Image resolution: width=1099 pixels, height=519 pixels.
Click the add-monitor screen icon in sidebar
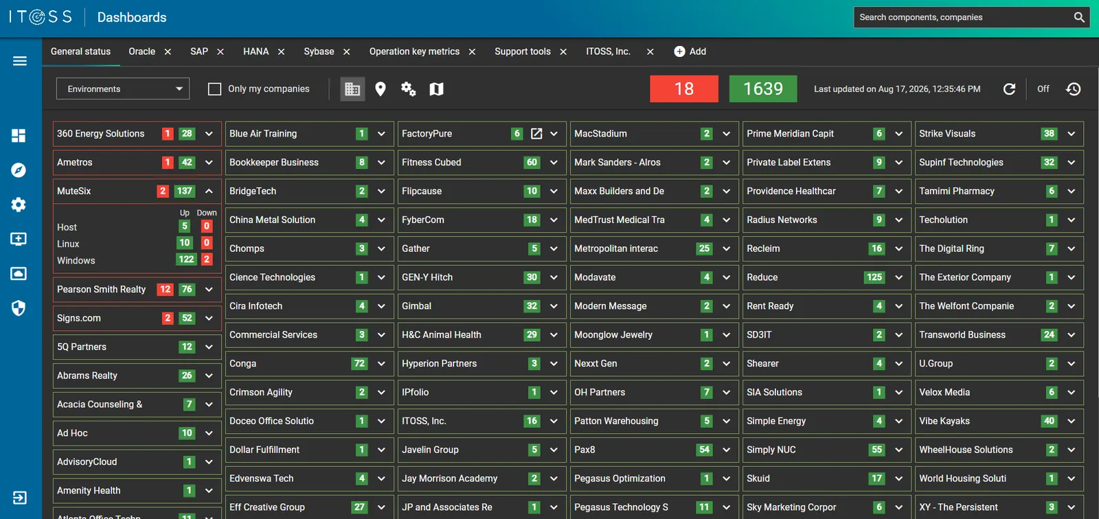click(19, 239)
